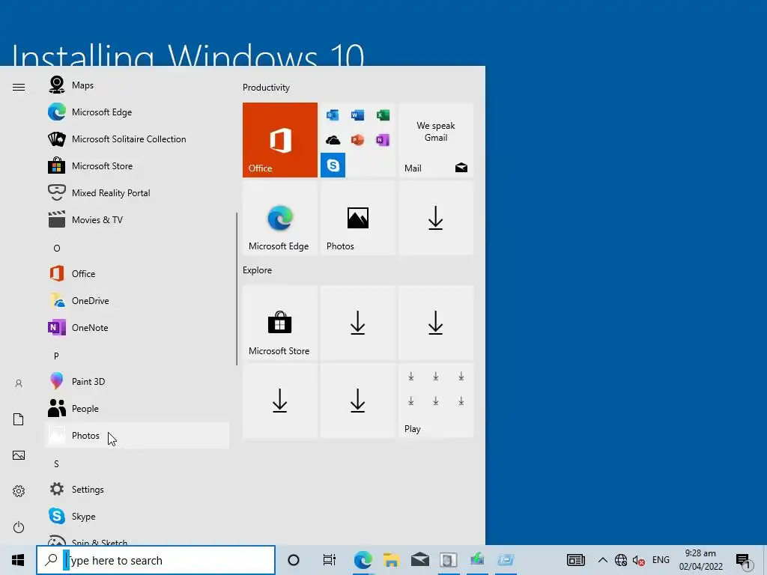Open the Microsoft Store tile
The width and height of the screenshot is (767, 575).
tap(280, 323)
